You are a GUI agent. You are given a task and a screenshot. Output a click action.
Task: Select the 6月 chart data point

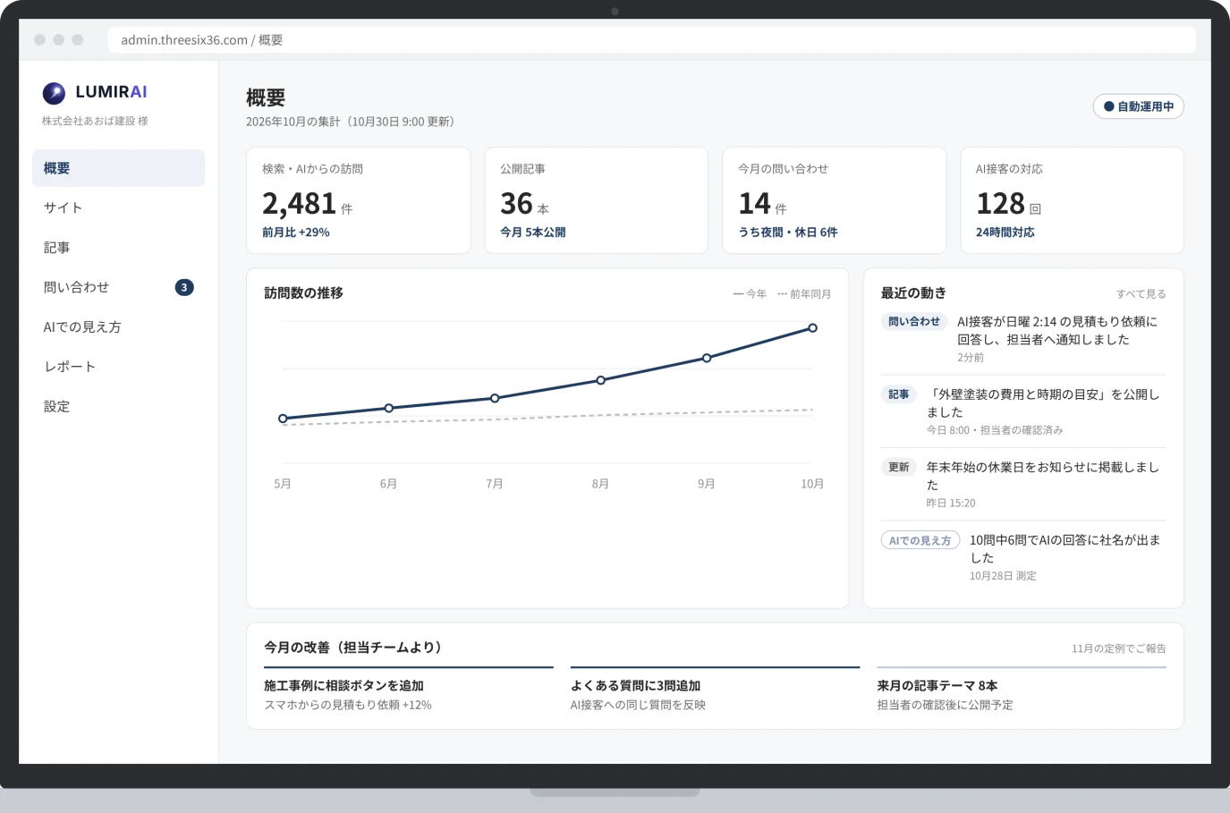[388, 408]
